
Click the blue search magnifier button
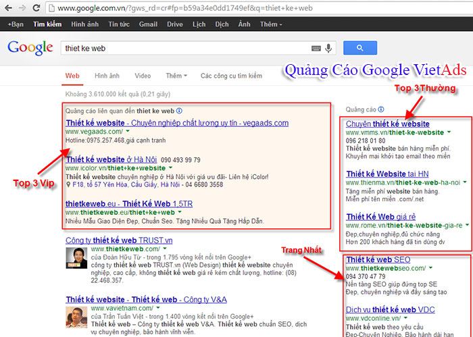[x=360, y=48]
